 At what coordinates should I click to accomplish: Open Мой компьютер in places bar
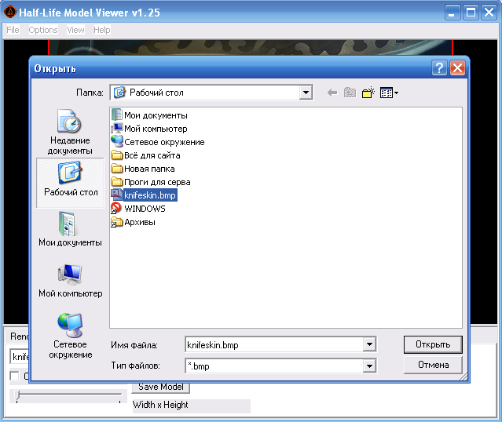pyautogui.click(x=70, y=280)
